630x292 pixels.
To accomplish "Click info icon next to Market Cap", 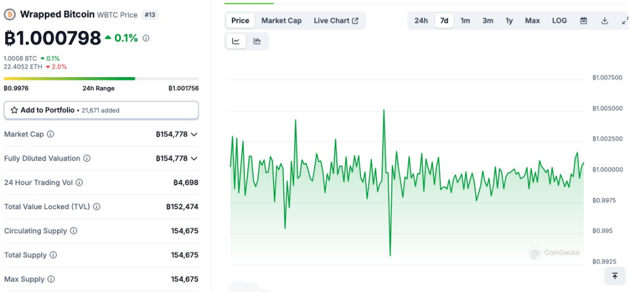I will tap(51, 134).
